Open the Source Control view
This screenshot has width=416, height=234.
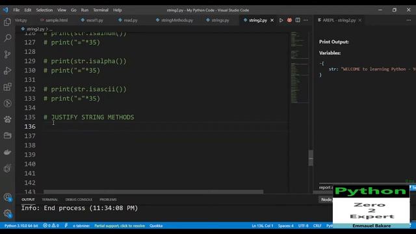[7, 55]
